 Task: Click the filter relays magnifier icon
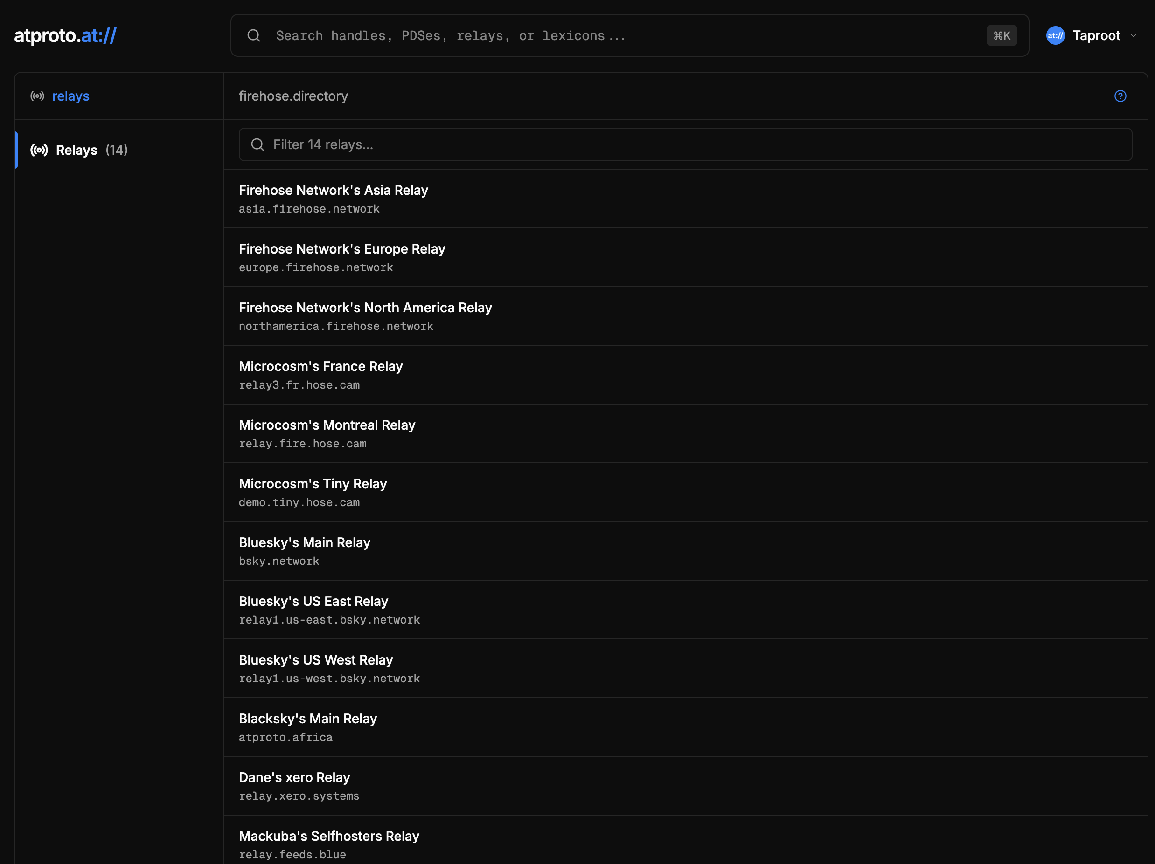coord(257,144)
